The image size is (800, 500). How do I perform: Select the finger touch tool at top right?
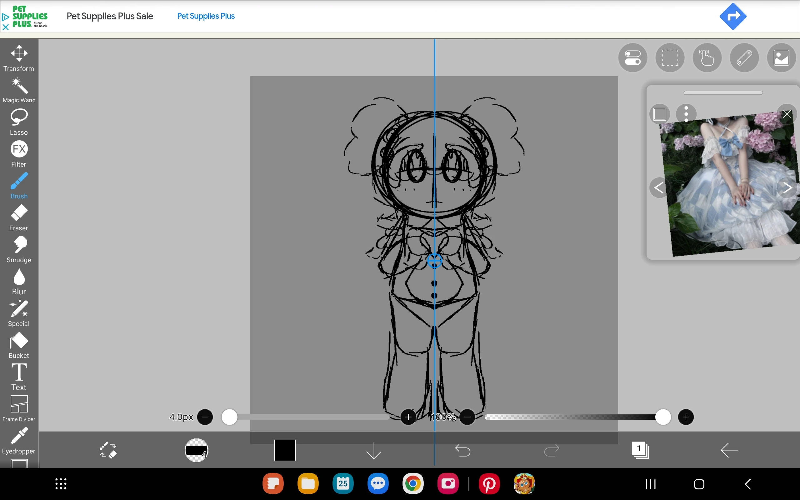click(x=707, y=57)
